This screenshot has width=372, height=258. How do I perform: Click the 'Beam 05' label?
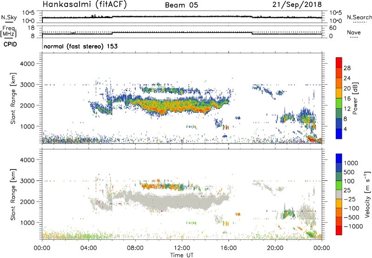[x=181, y=5]
